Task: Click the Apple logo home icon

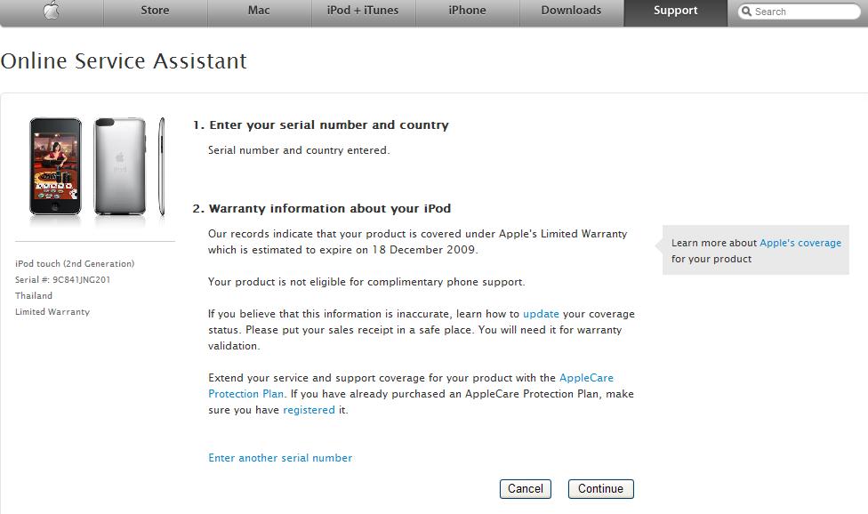Action: (52, 11)
